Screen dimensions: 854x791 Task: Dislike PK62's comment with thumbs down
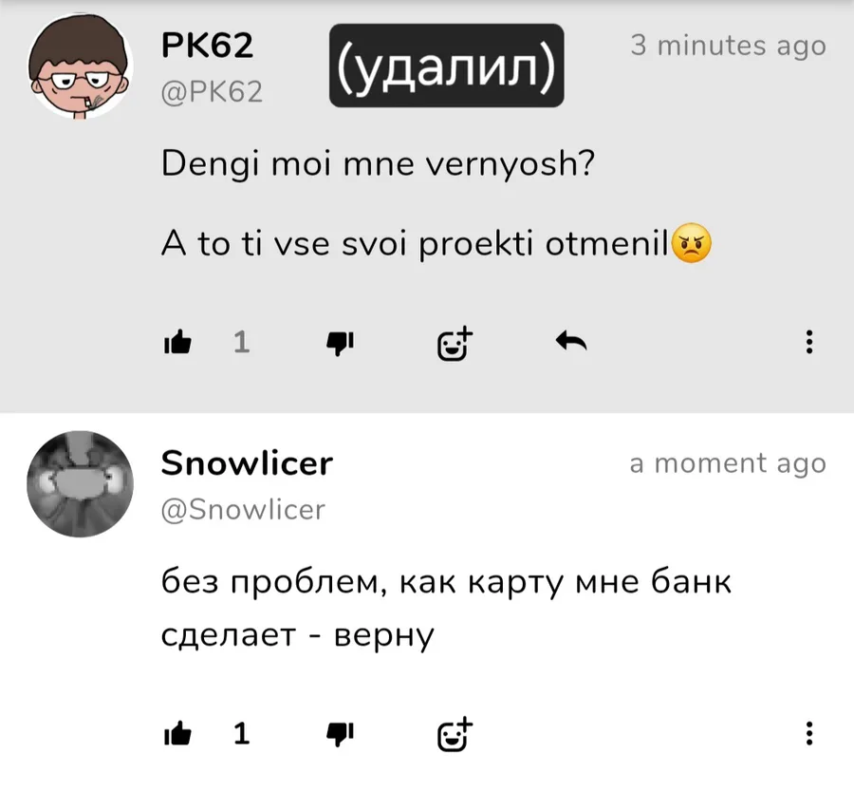click(x=340, y=344)
